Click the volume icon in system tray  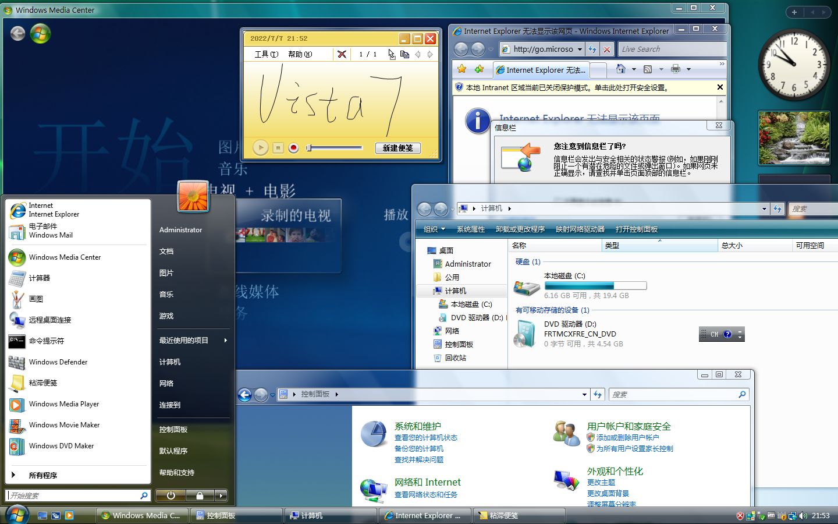tap(803, 515)
